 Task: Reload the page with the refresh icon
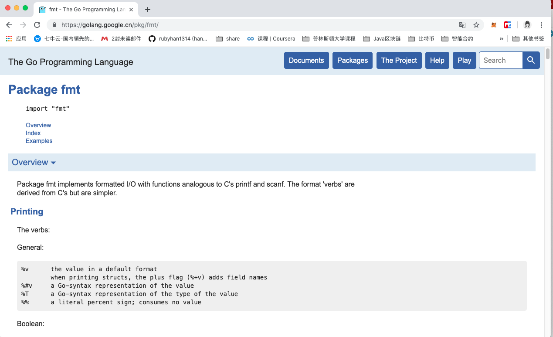(37, 25)
